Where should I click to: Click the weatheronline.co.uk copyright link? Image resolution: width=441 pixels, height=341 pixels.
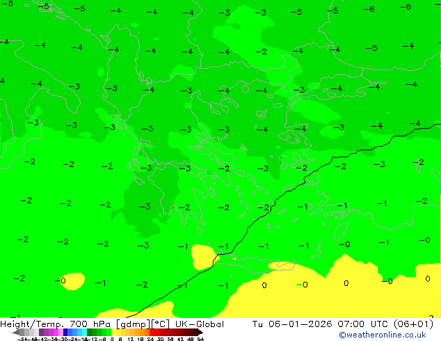[383, 335]
